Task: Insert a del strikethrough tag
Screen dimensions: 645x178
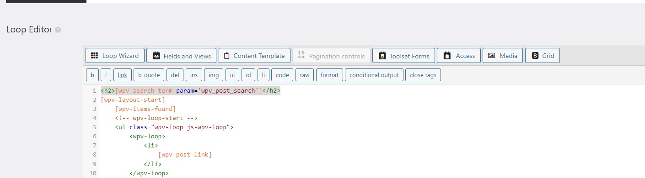Action: coord(175,75)
